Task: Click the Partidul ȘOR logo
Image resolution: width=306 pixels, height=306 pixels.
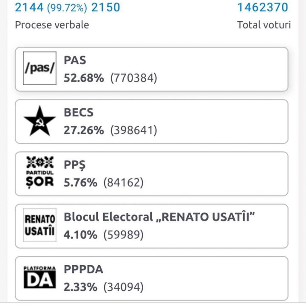Action: 40,173
